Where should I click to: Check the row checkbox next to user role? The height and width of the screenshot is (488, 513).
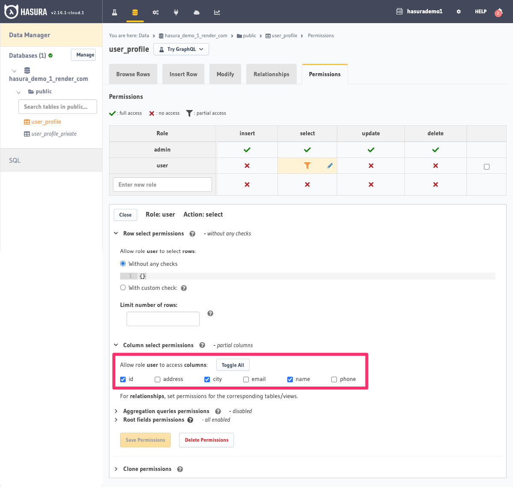tap(486, 167)
